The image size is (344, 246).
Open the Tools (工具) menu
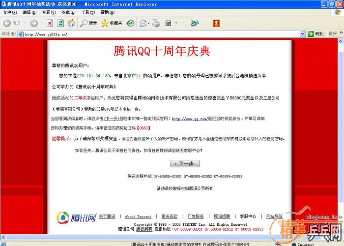88,12
